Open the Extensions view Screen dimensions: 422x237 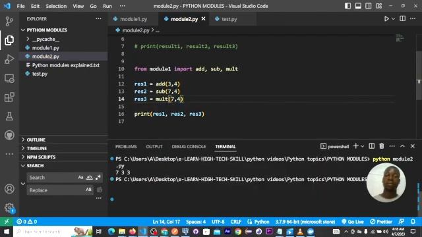coord(9,97)
